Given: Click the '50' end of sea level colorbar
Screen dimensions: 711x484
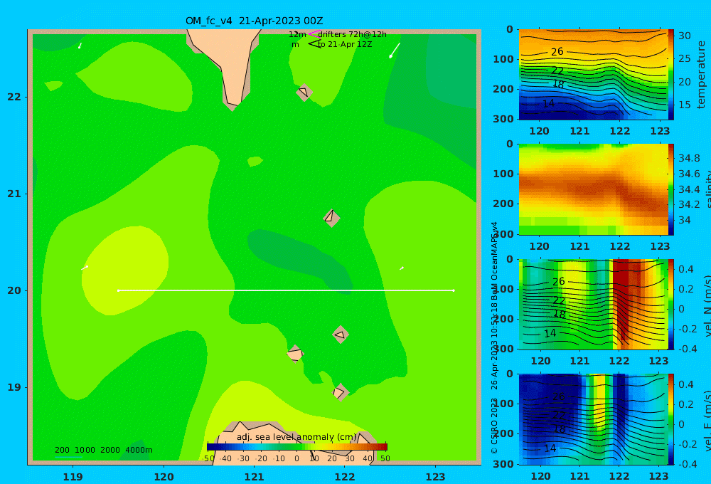Looking at the screenshot, I should coord(385,458).
